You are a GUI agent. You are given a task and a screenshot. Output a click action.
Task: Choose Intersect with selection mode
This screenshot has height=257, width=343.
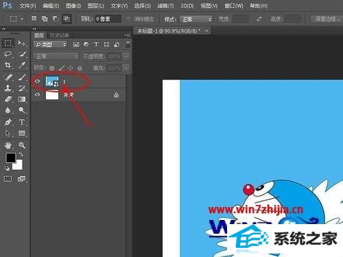(x=67, y=19)
